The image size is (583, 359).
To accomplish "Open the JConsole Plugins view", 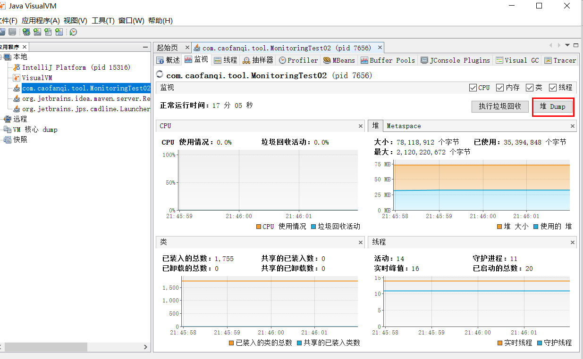I will point(456,60).
